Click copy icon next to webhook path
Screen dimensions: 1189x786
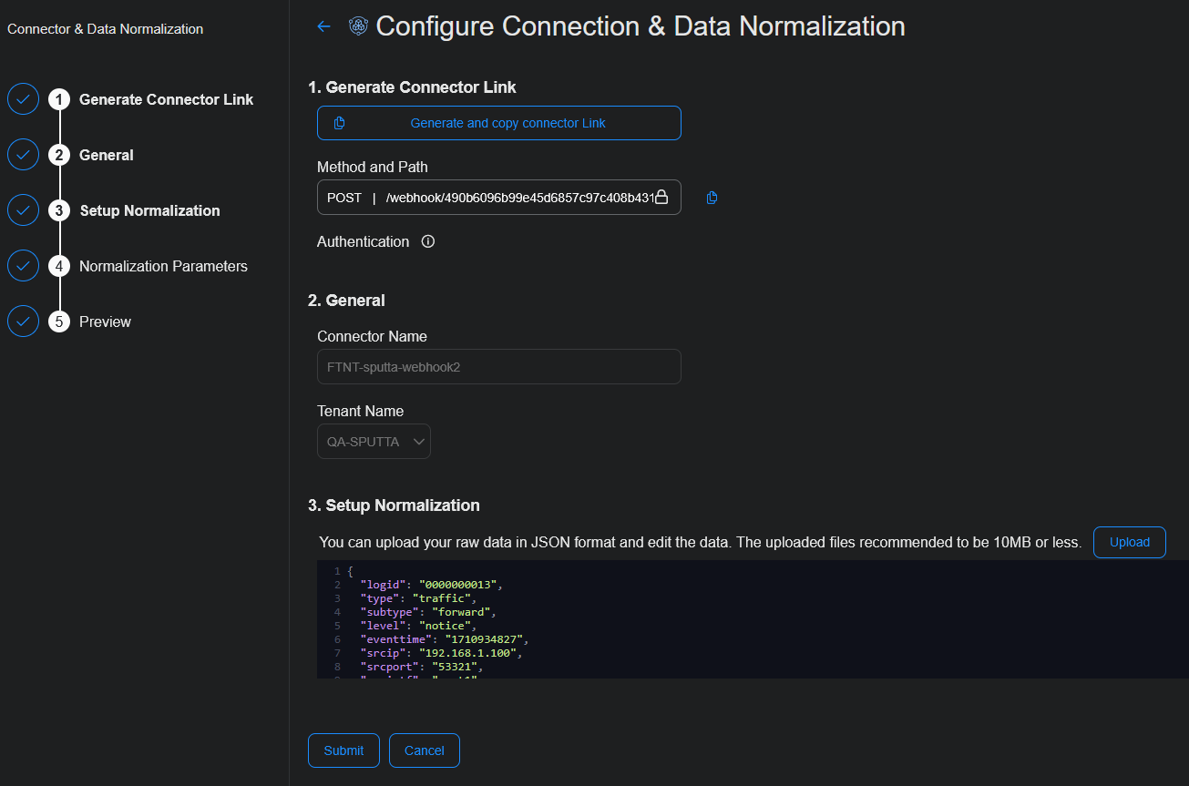(712, 198)
